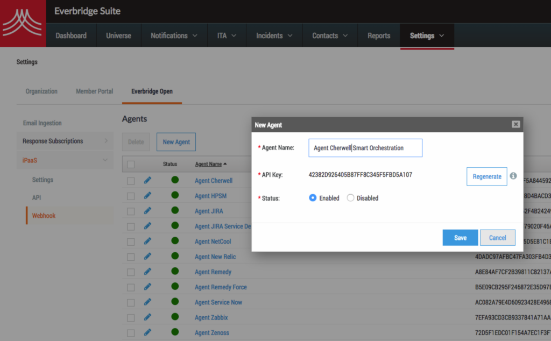Switch to the Member Portal tab
This screenshot has width=551, height=341.
point(95,91)
